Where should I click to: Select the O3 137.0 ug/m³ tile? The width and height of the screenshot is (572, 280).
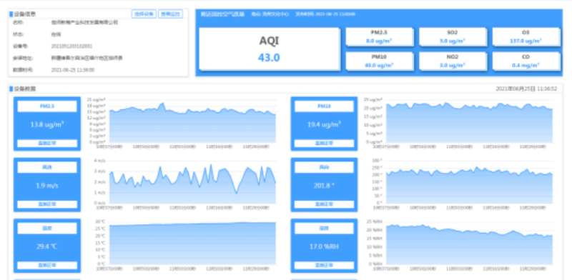point(526,36)
